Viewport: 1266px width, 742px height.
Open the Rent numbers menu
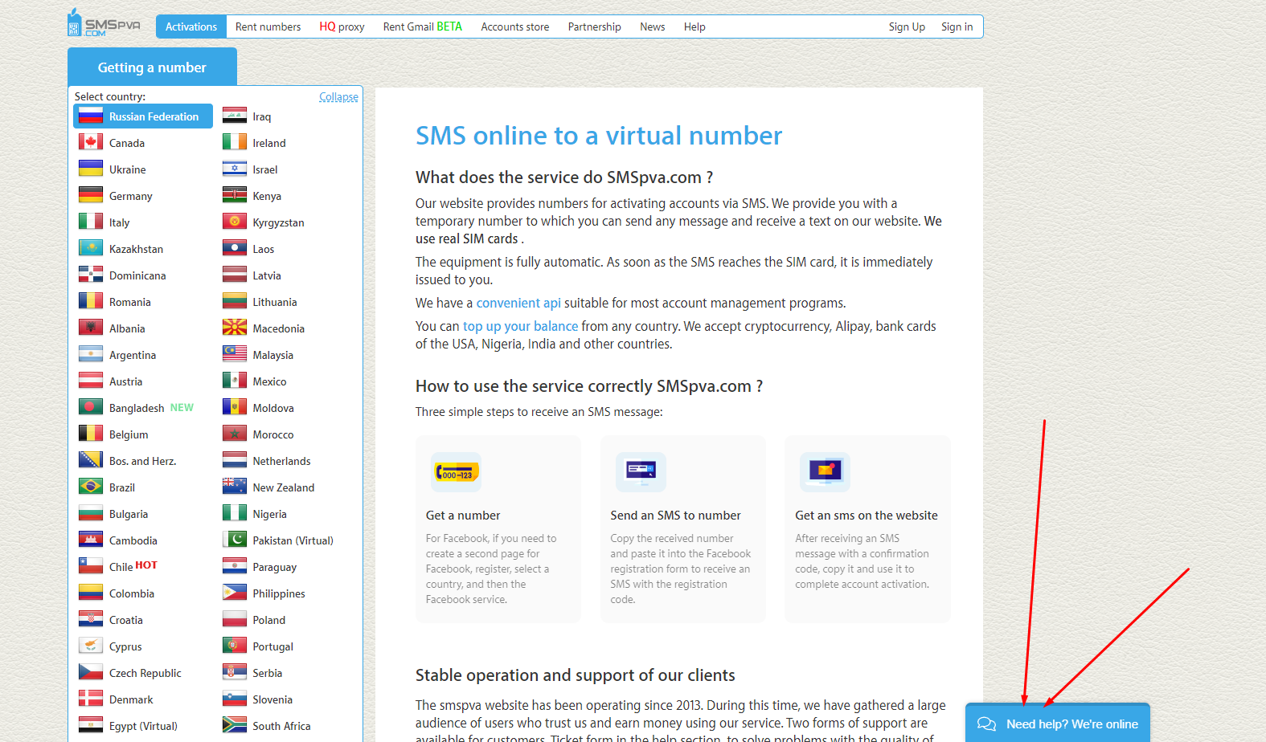(268, 26)
